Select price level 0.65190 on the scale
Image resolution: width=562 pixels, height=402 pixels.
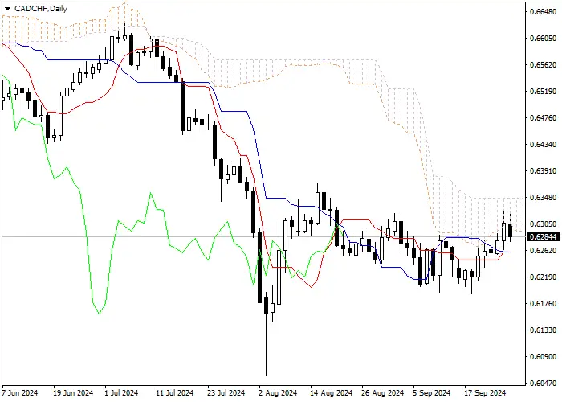(x=544, y=92)
